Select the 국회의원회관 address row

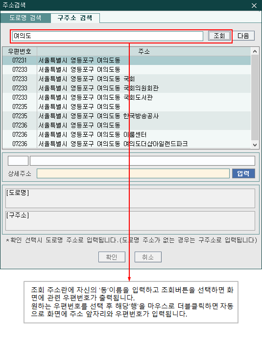pyautogui.click(x=127, y=88)
